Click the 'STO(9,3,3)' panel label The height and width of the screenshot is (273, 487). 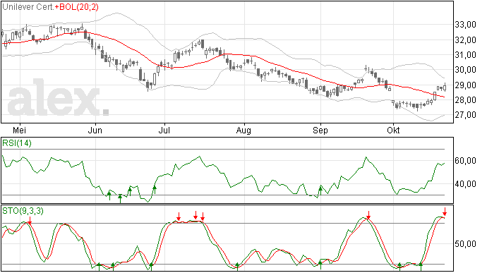[x=23, y=211]
